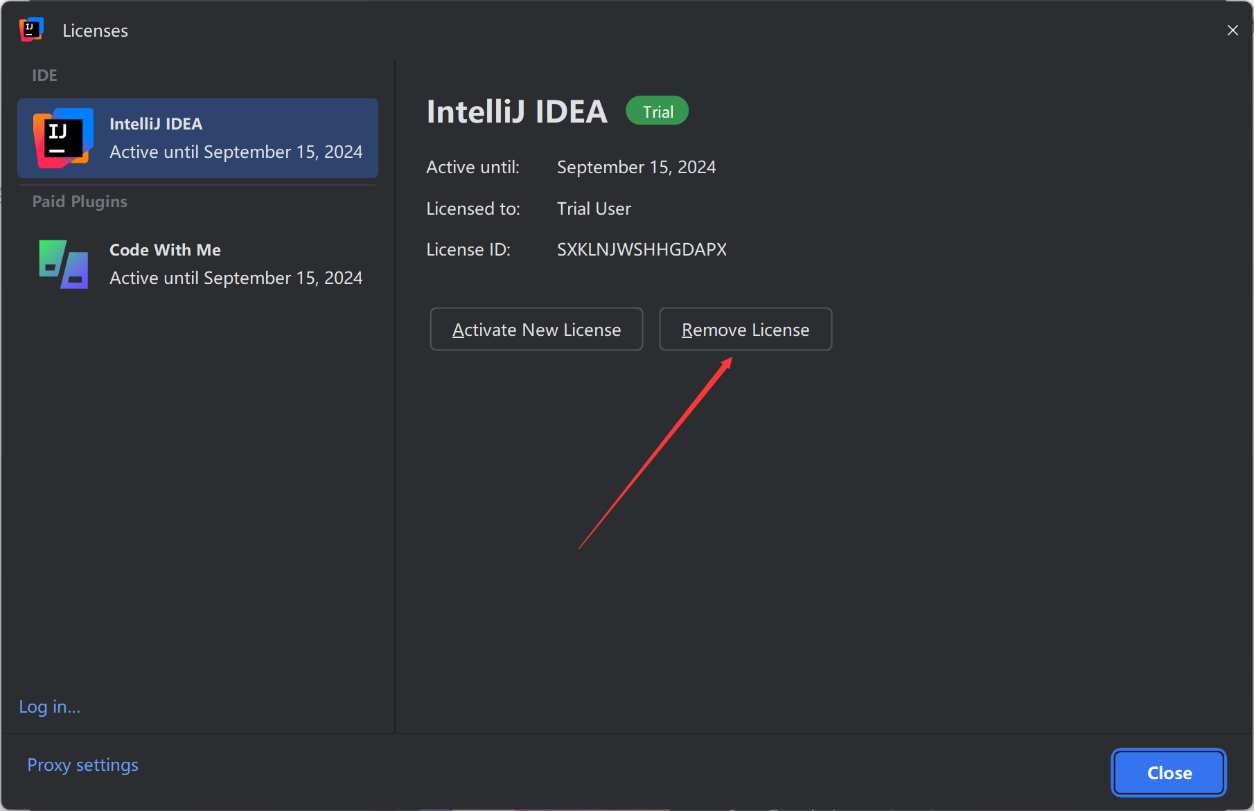Select Code With Me paid plugin entry

197,264
